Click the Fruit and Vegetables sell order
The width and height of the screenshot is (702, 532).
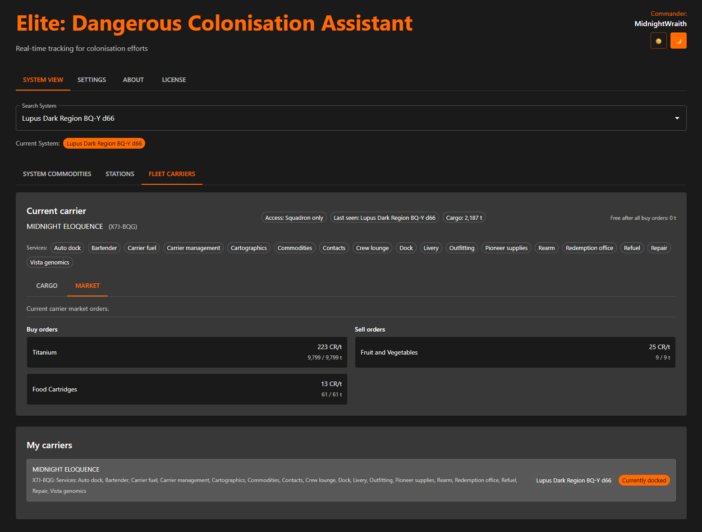514,352
